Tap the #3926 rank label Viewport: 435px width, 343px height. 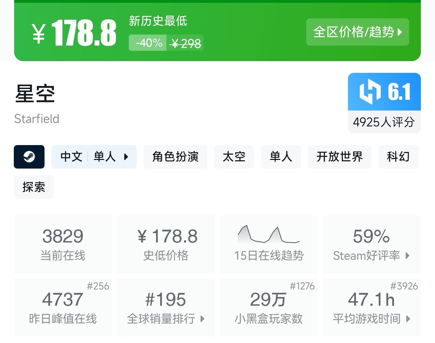point(404,286)
